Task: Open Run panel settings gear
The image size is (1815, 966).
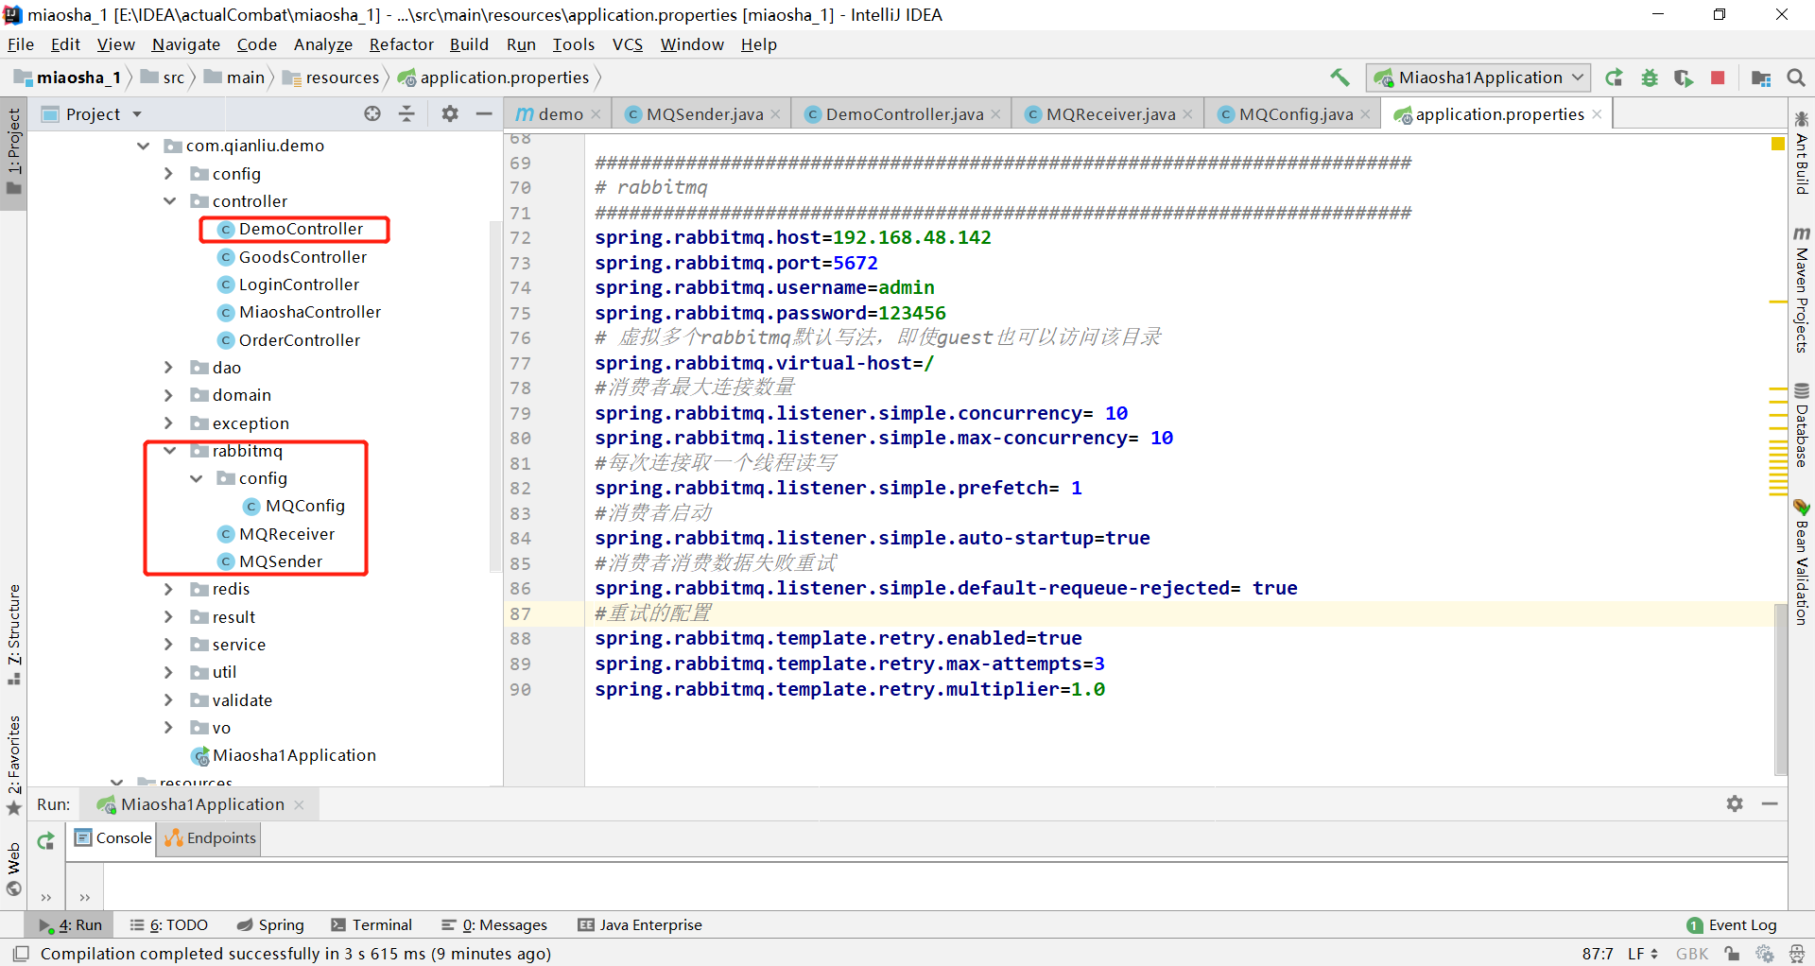Action: pos(1735,803)
